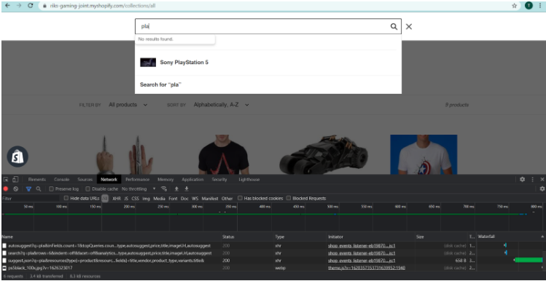Open first shop_events_listener initiator link
The width and height of the screenshot is (546, 281).
coord(362,246)
